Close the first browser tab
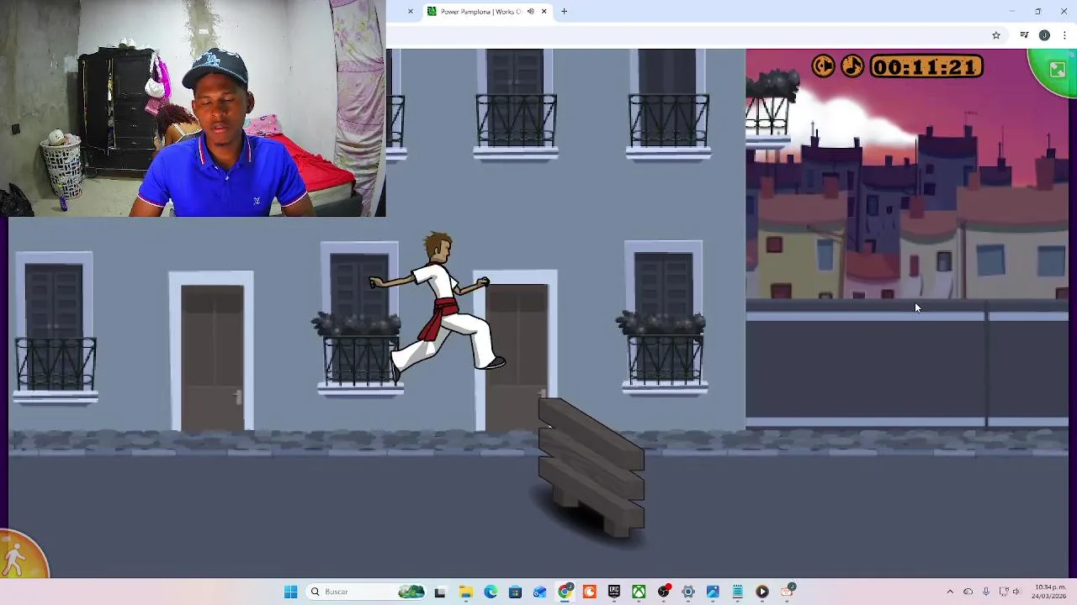This screenshot has height=605, width=1077. 411,12
